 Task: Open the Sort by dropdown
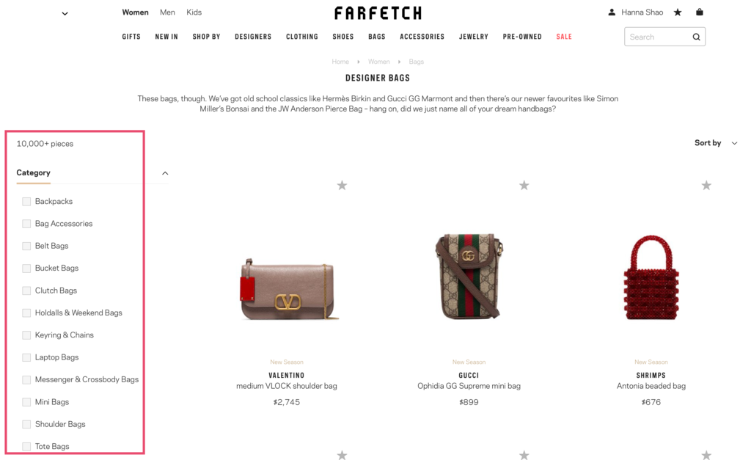(716, 143)
